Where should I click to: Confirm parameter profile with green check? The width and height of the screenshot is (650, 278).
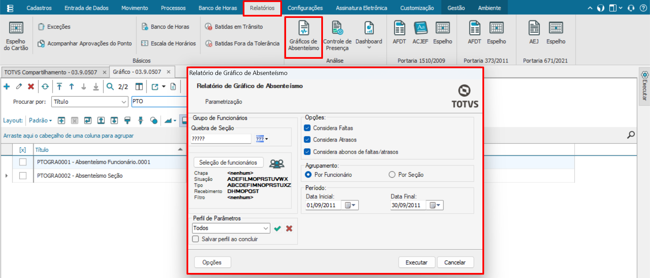tap(278, 229)
